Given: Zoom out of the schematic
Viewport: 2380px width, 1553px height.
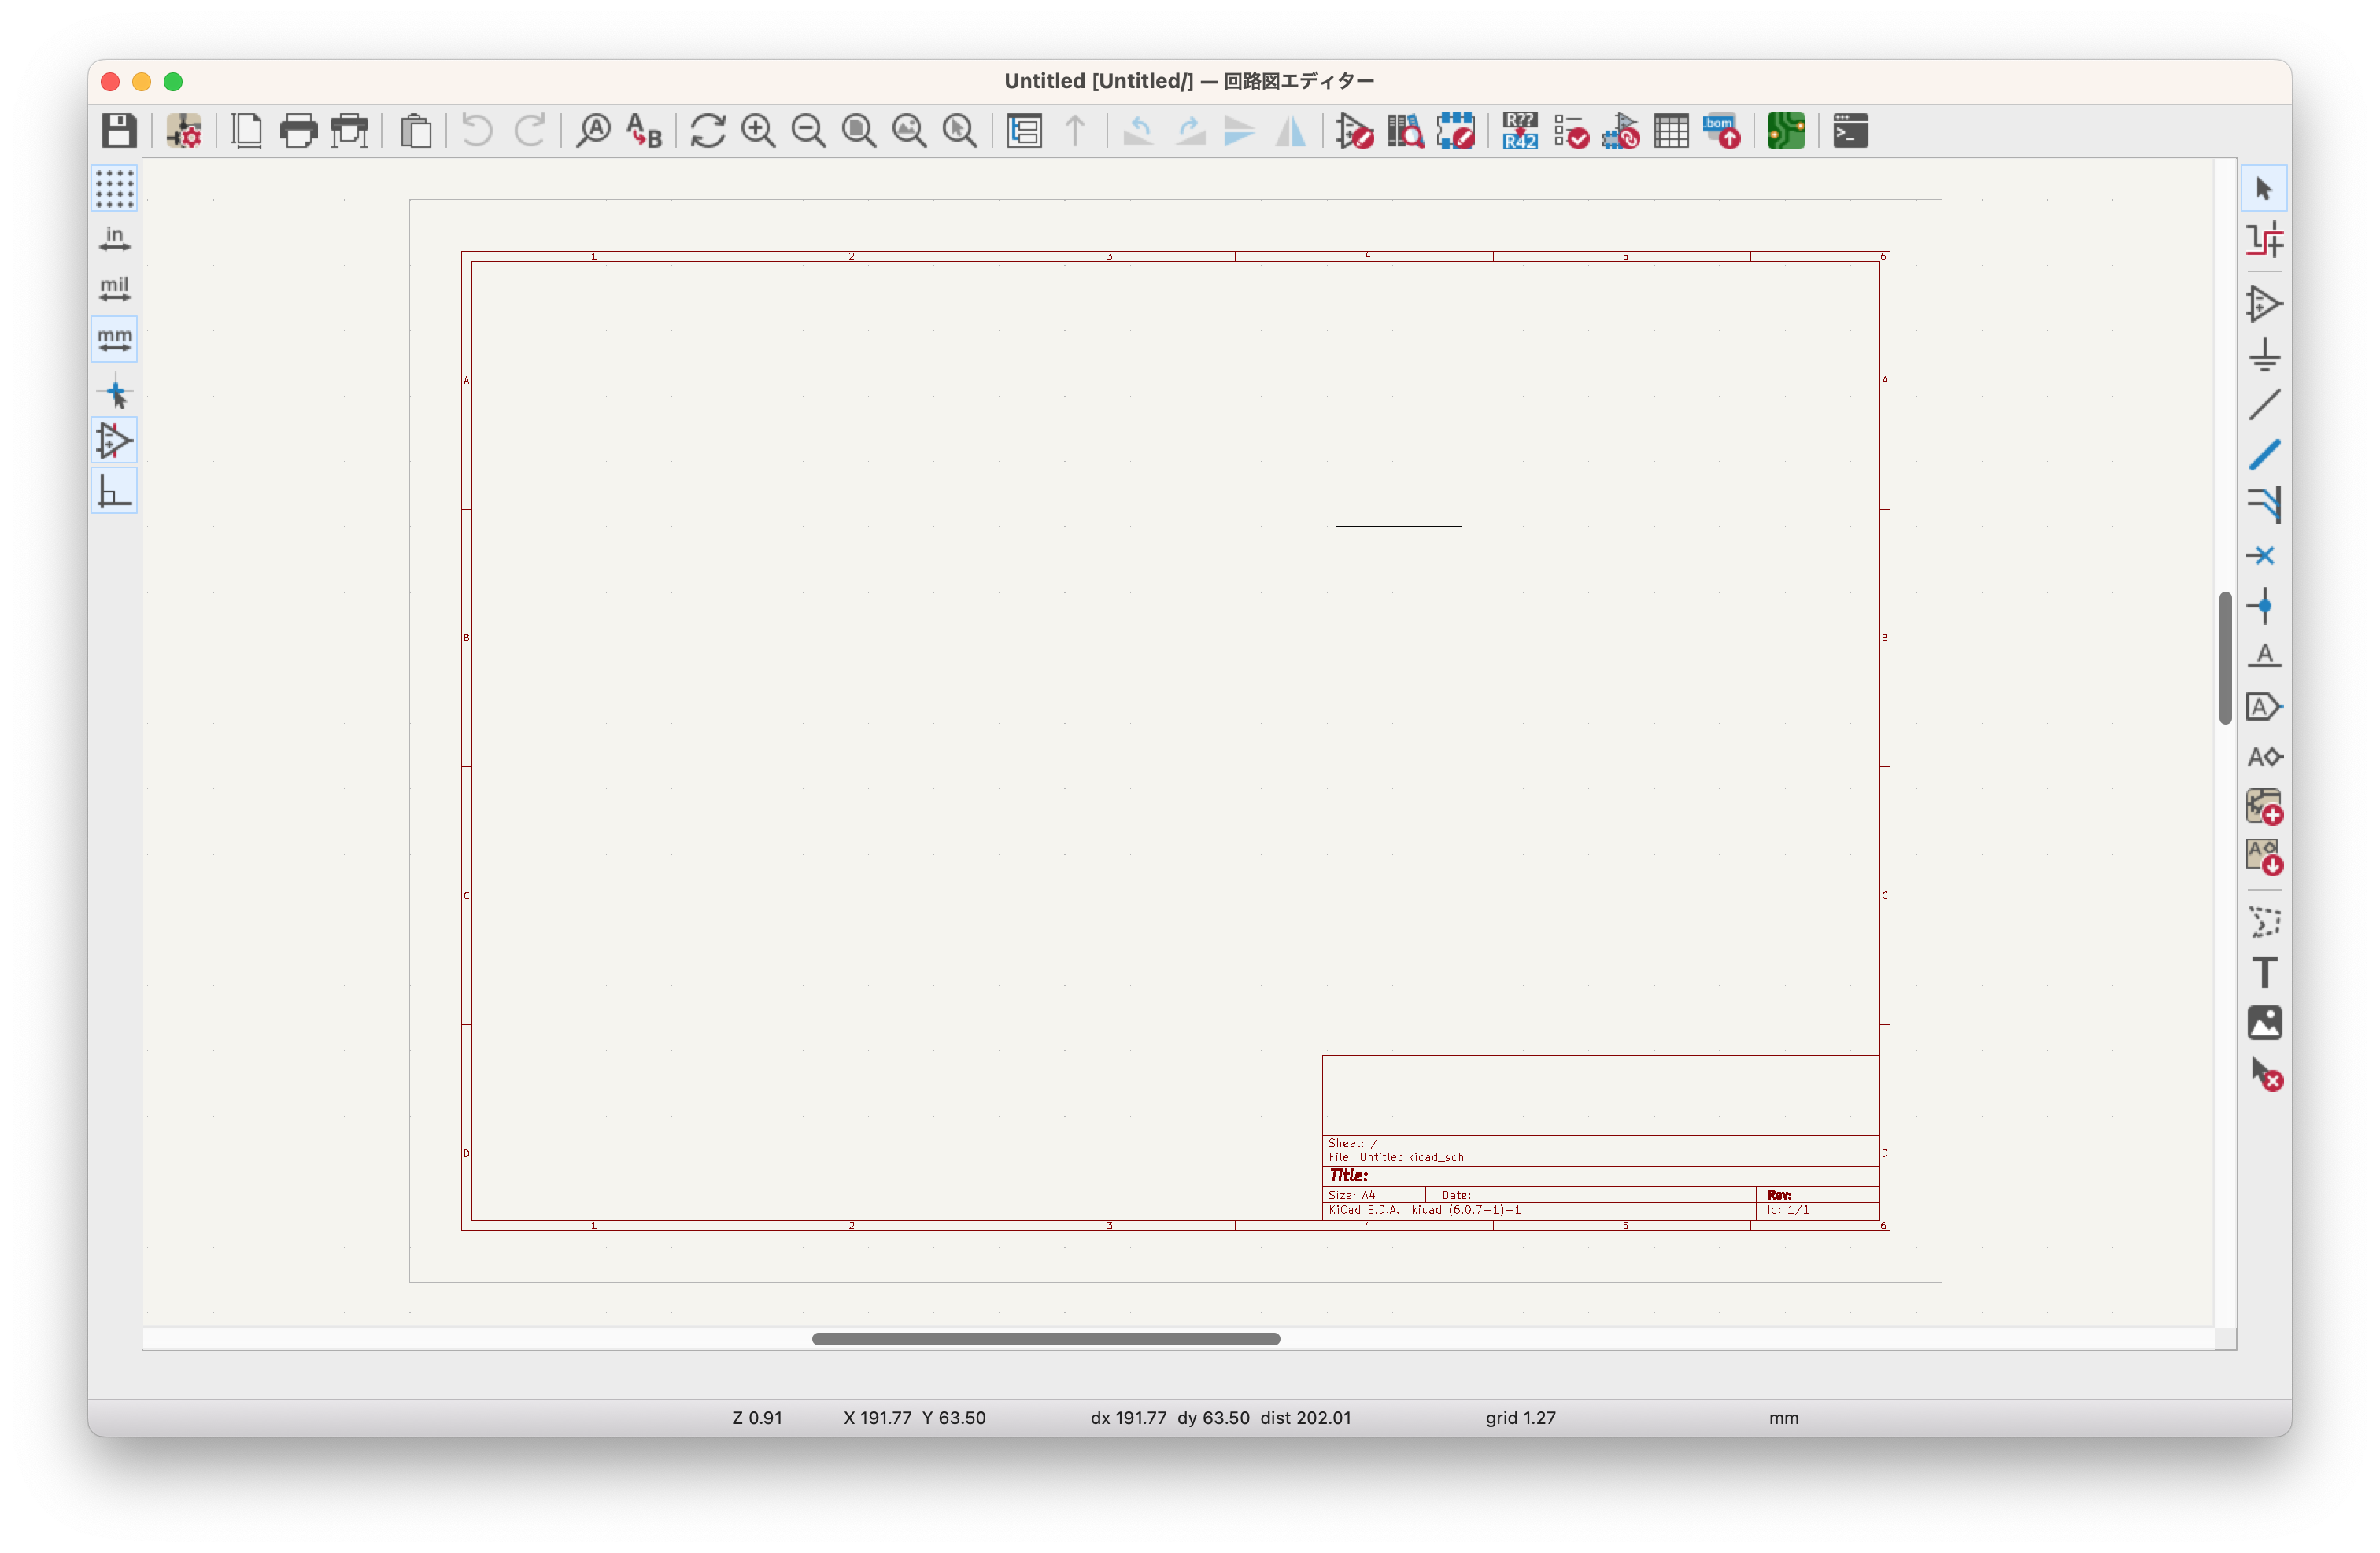Looking at the screenshot, I should 808,131.
